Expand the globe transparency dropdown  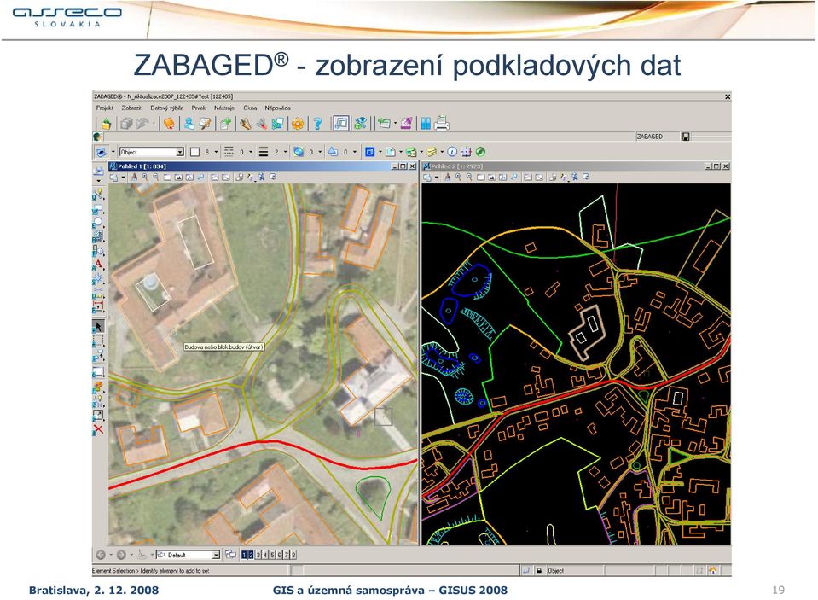(320, 152)
